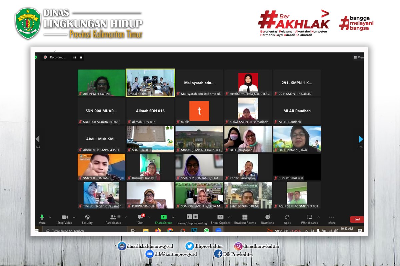Click the 'SDN 008 MUARA BADAK' name label
400x266 pixels.
pyautogui.click(x=101, y=122)
